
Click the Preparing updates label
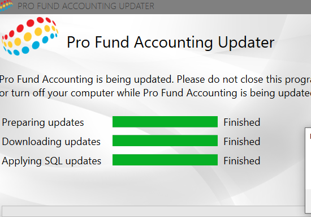43,122
